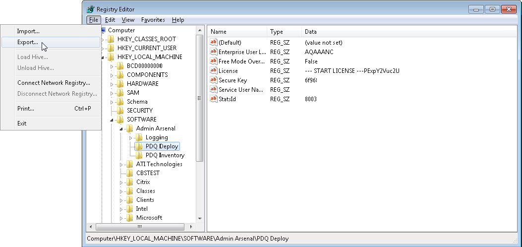The image size is (522, 247).
Task: Collapse the Admin Arsenal tree node
Action: point(121,129)
